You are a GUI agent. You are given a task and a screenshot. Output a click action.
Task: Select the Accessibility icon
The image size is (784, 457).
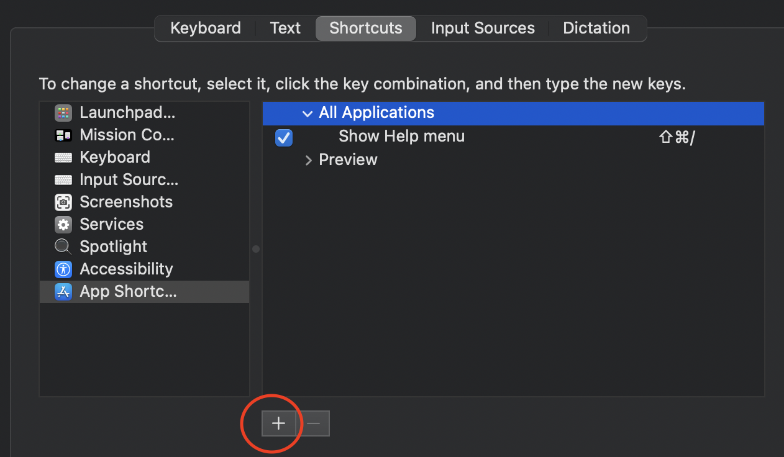click(x=63, y=269)
